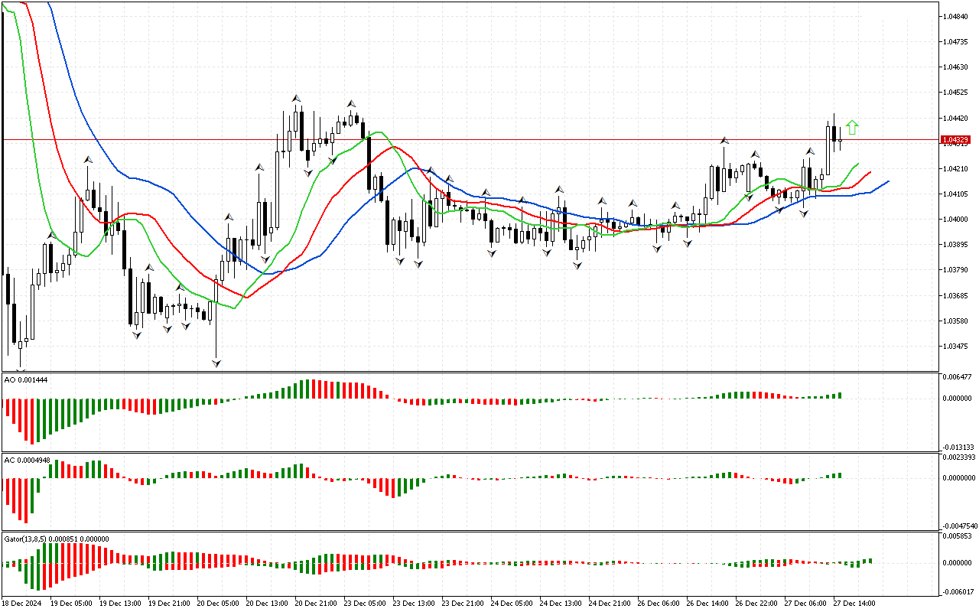The width and height of the screenshot is (979, 612).
Task: Click the Gator scale minimum -0.006017
Action: coord(958,591)
